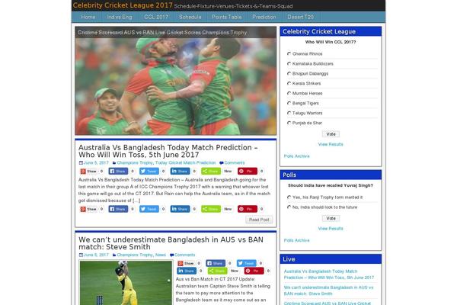Click green ShareThis button in Steve Smith post
Viewport: 457px width, 305px height.
tap(217, 271)
